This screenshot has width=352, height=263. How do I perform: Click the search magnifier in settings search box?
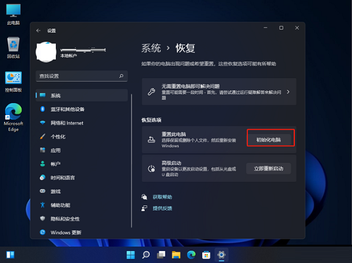pyautogui.click(x=121, y=76)
